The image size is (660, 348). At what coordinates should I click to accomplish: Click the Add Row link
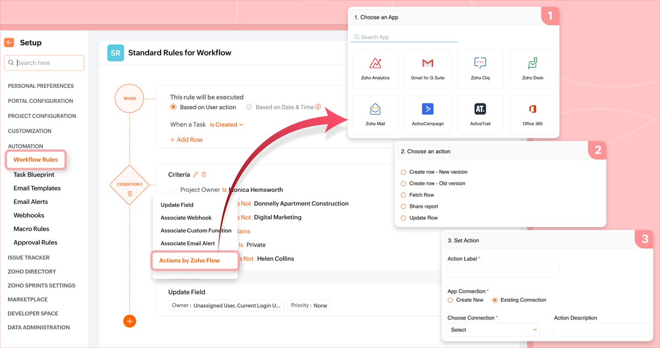187,140
